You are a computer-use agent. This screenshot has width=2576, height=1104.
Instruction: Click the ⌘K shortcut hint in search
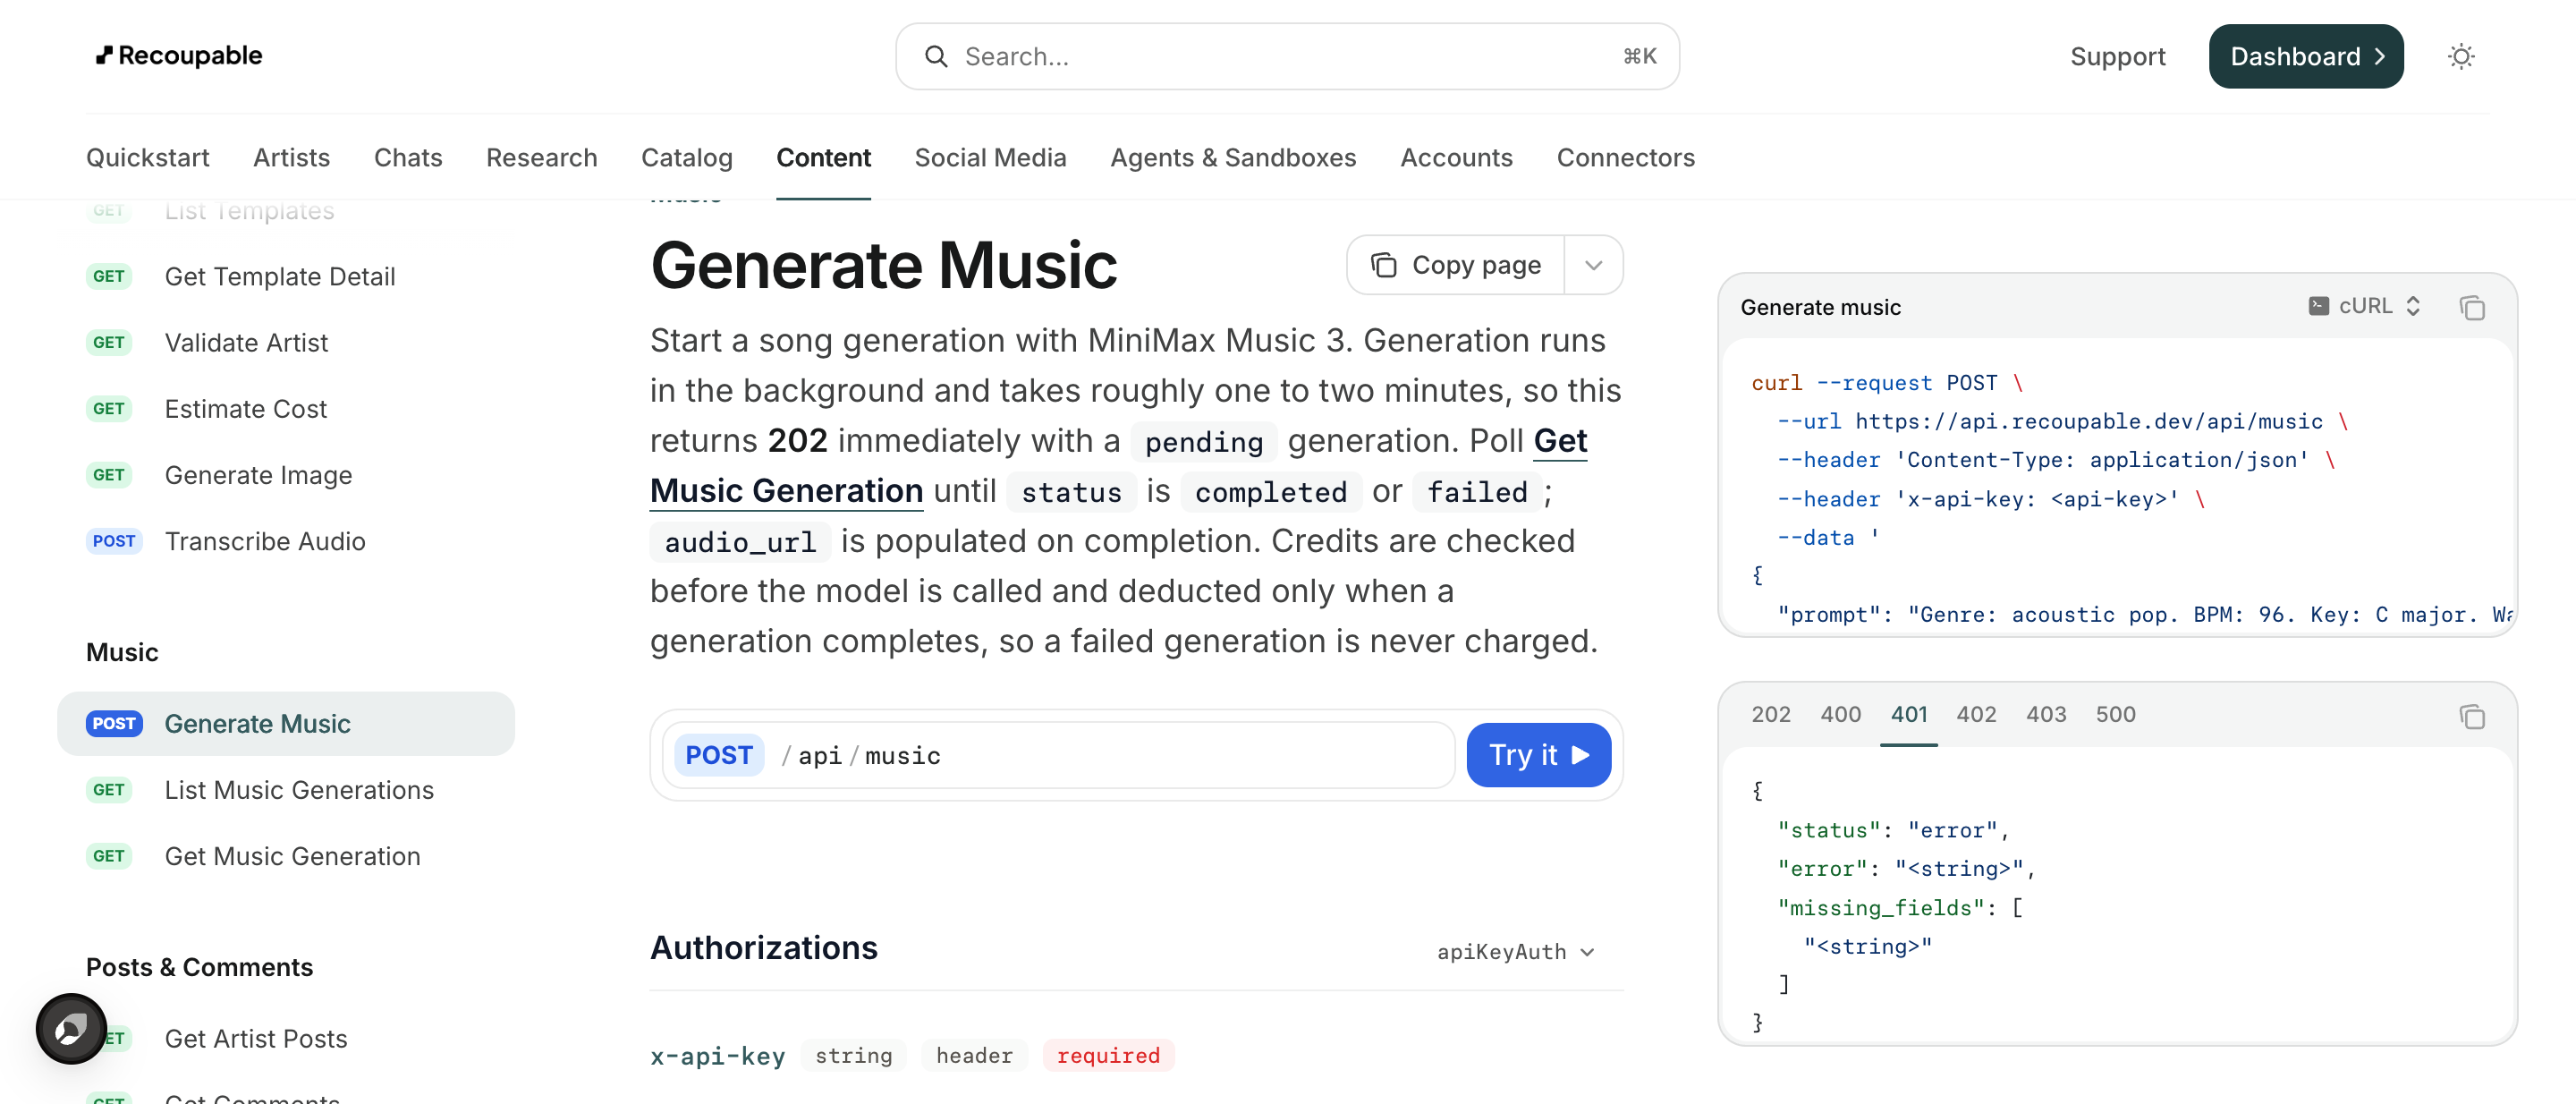[x=1639, y=57]
